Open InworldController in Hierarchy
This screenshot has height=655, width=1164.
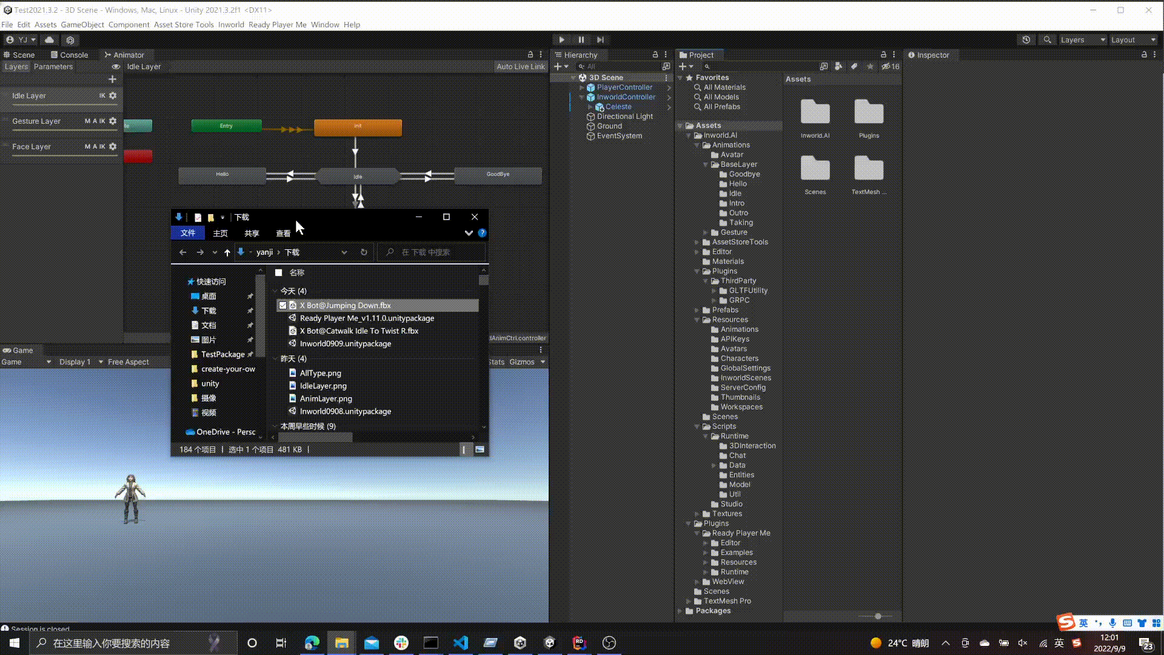click(x=626, y=97)
